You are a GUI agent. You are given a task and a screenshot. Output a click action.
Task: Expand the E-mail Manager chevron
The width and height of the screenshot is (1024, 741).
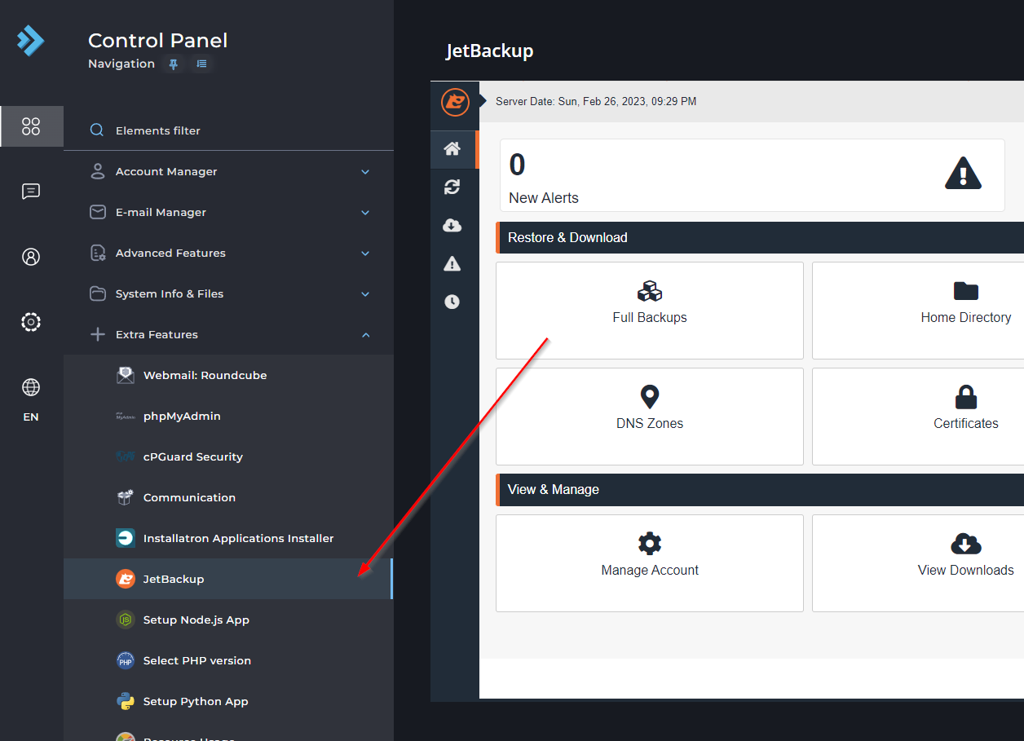[x=365, y=213]
